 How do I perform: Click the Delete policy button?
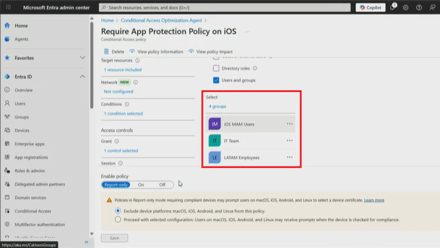pos(114,52)
